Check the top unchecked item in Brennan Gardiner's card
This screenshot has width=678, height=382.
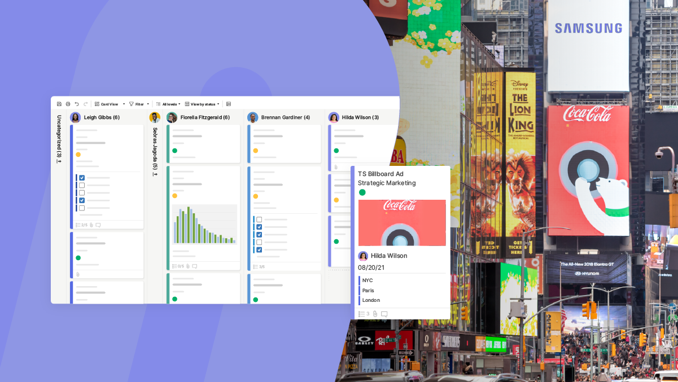(259, 219)
